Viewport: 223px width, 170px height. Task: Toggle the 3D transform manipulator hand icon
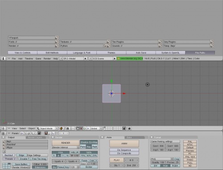tap(78, 128)
